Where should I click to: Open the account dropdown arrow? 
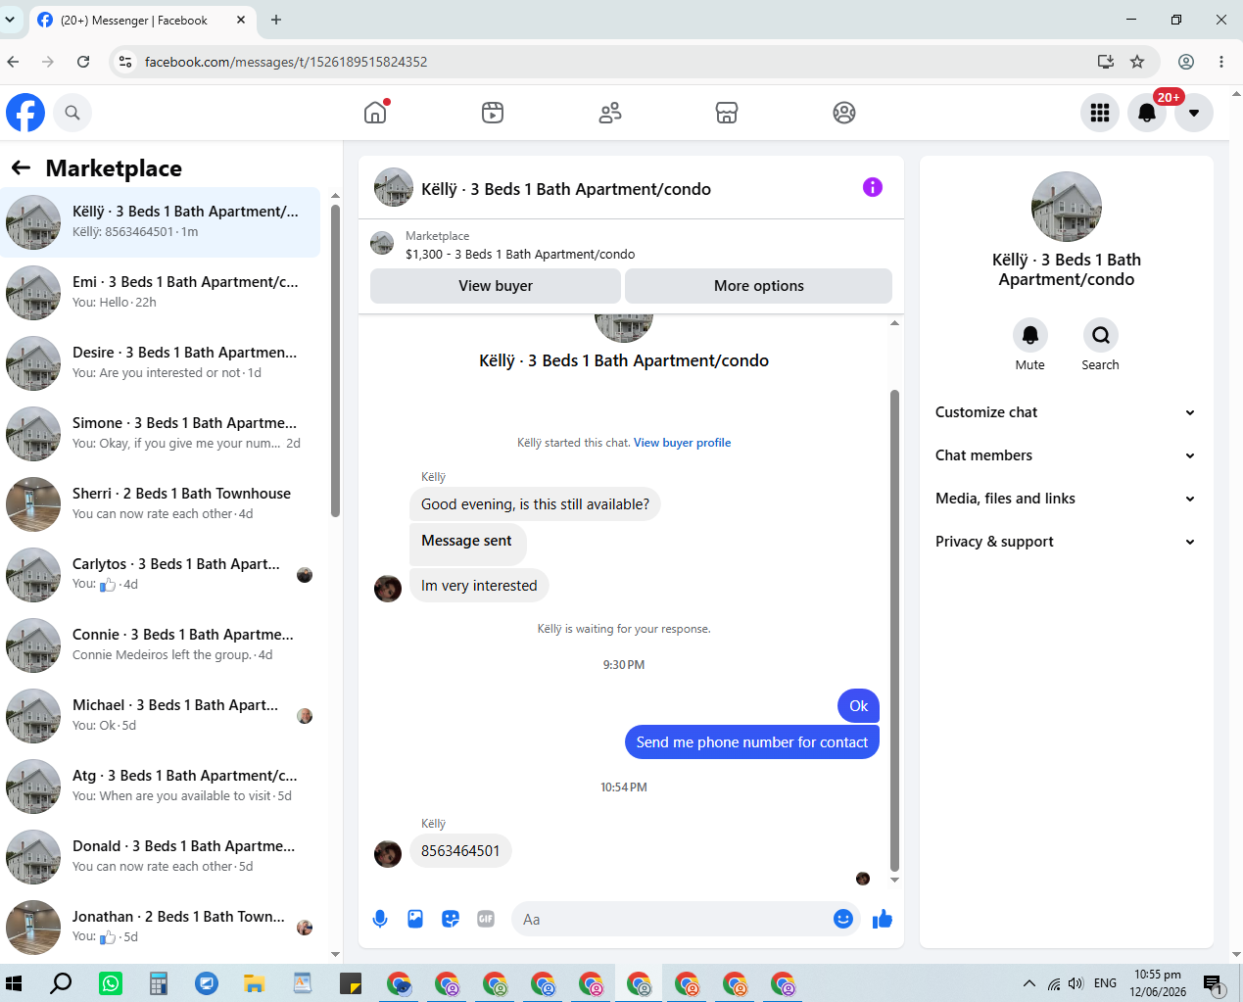1194,113
